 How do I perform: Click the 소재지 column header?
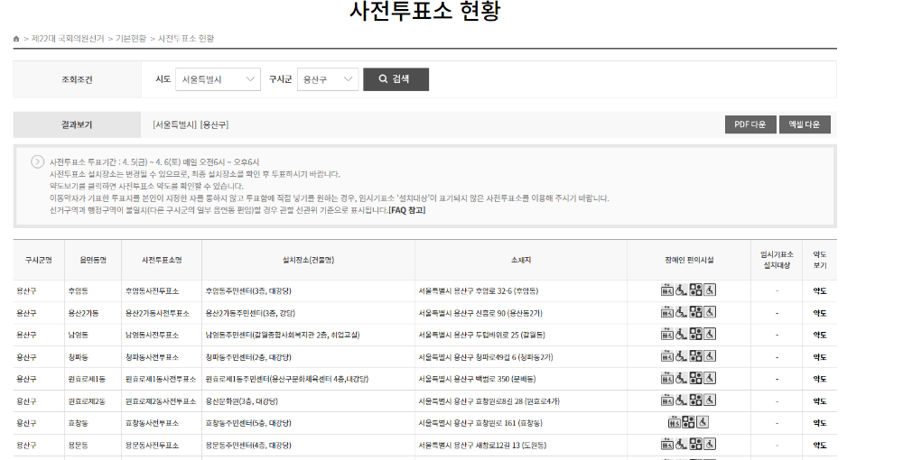click(521, 260)
